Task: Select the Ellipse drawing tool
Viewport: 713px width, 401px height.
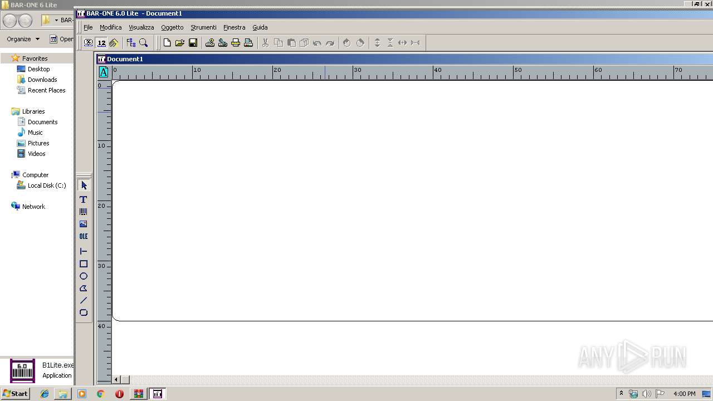Action: 84,276
